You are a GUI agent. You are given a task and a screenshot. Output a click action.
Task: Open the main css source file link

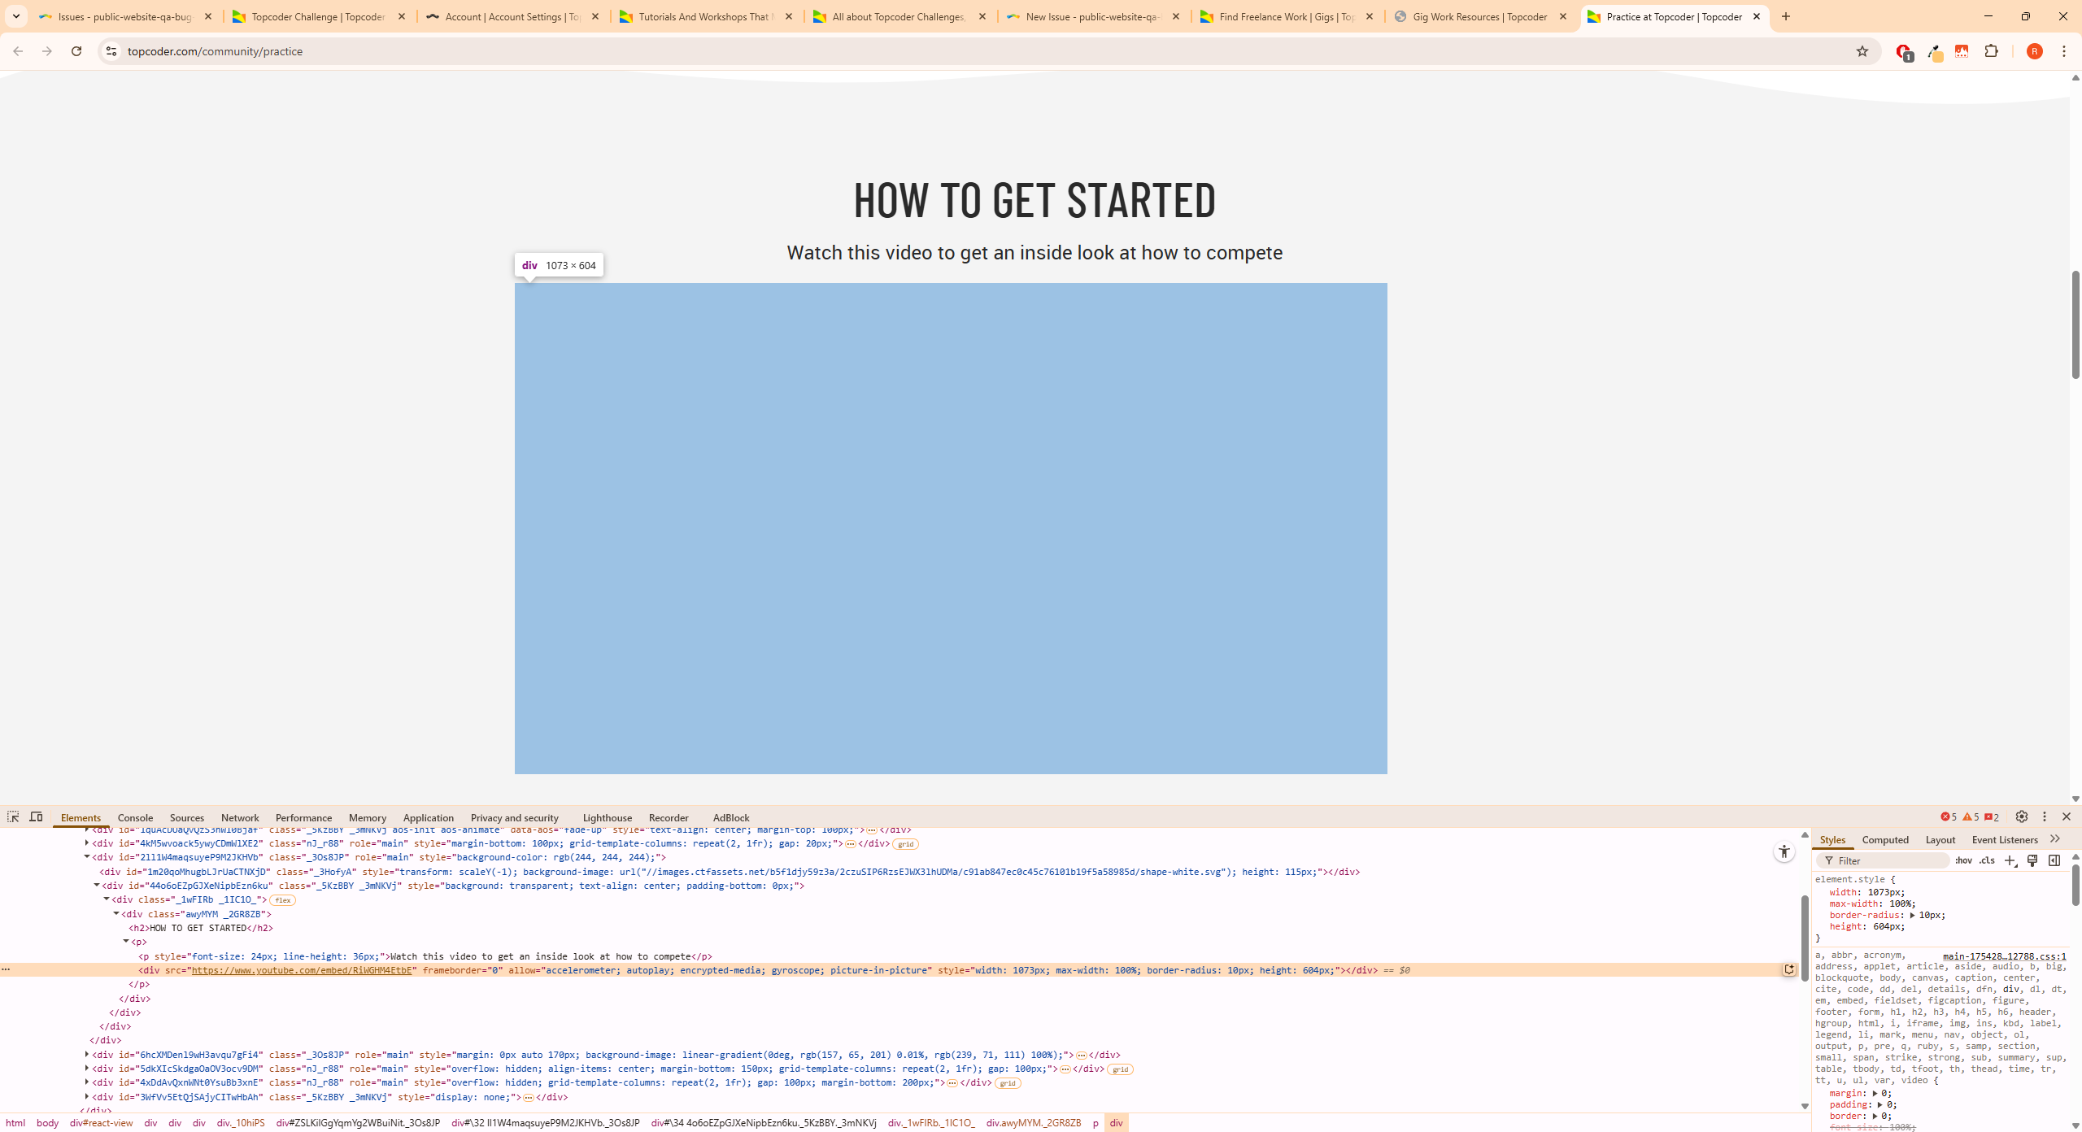pyautogui.click(x=2004, y=956)
